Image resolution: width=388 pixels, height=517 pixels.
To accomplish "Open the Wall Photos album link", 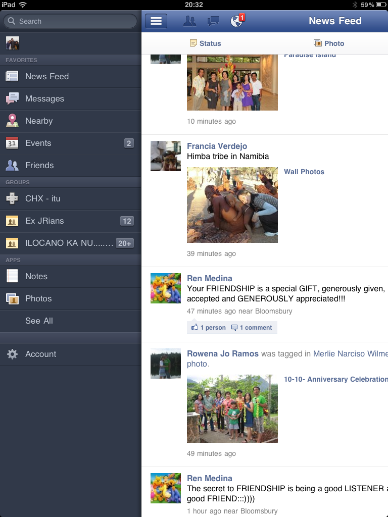I will click(304, 172).
